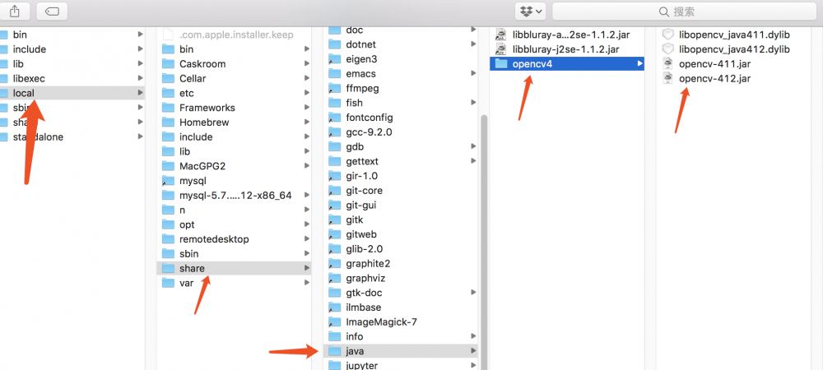Select the opencv-412.jar file icon

pos(667,79)
